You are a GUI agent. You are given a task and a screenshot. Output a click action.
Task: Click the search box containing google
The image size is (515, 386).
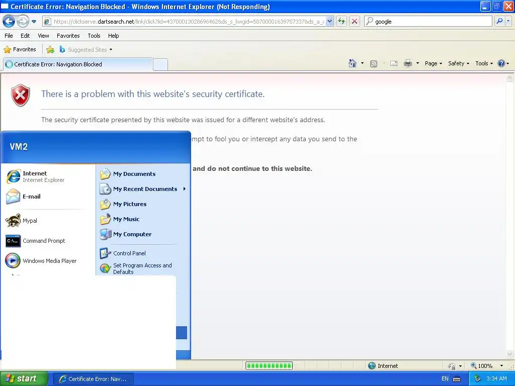[428, 22]
